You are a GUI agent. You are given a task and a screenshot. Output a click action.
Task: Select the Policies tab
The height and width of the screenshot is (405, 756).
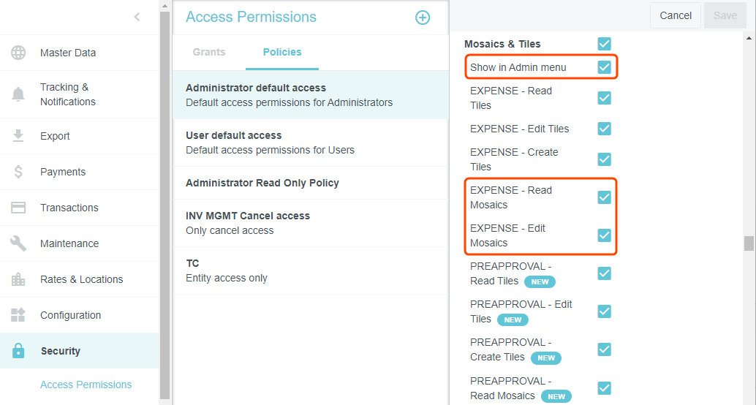[x=282, y=52]
